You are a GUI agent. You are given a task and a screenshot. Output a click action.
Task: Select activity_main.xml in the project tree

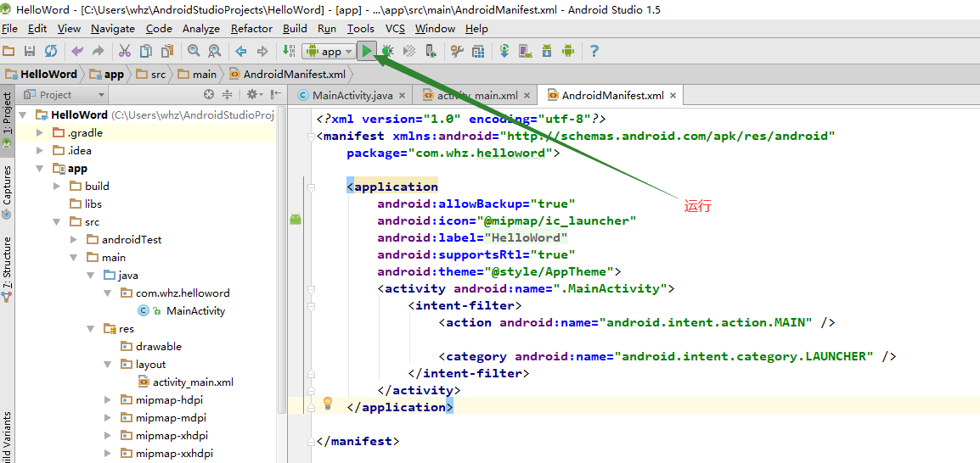click(x=193, y=382)
